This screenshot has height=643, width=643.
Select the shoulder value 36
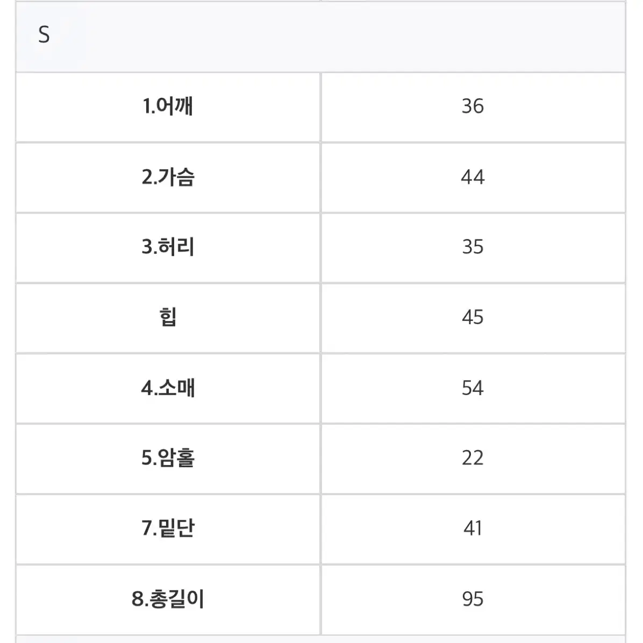[473, 107]
